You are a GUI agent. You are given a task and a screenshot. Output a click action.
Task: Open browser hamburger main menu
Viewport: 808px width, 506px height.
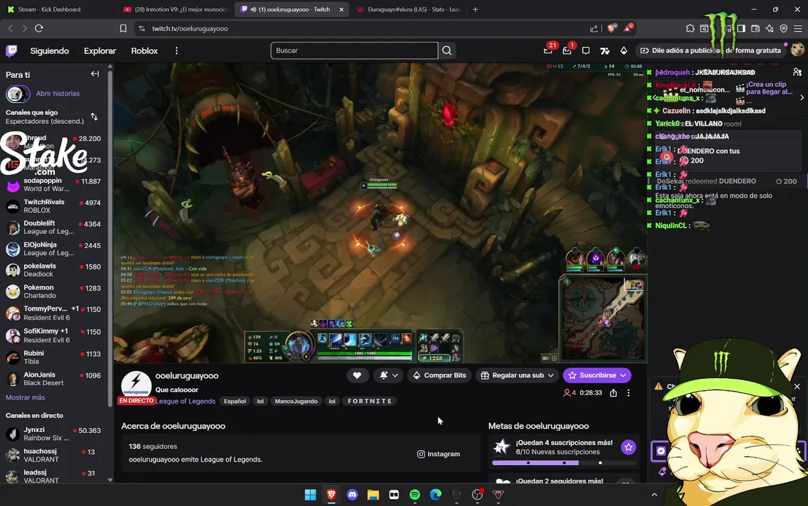(x=797, y=28)
